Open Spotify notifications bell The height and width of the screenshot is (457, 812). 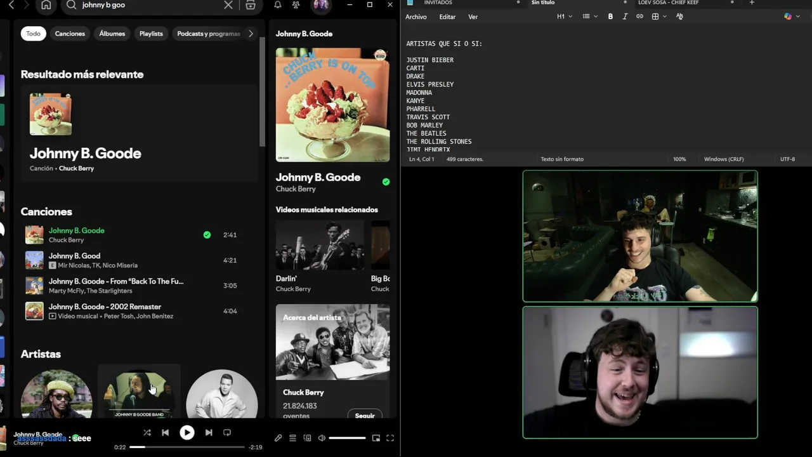278,5
